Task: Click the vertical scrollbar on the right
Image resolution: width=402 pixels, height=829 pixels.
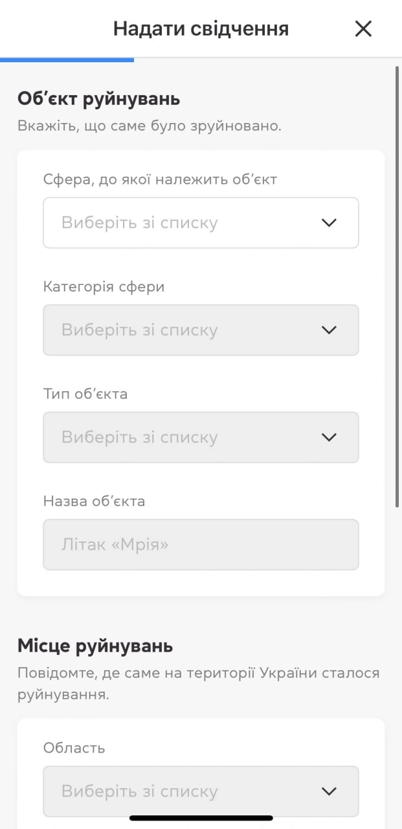Action: 397,285
